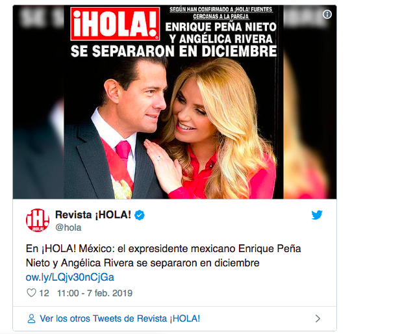The image size is (402, 334).
Task: Click the @hola handle
Action: [x=68, y=227]
